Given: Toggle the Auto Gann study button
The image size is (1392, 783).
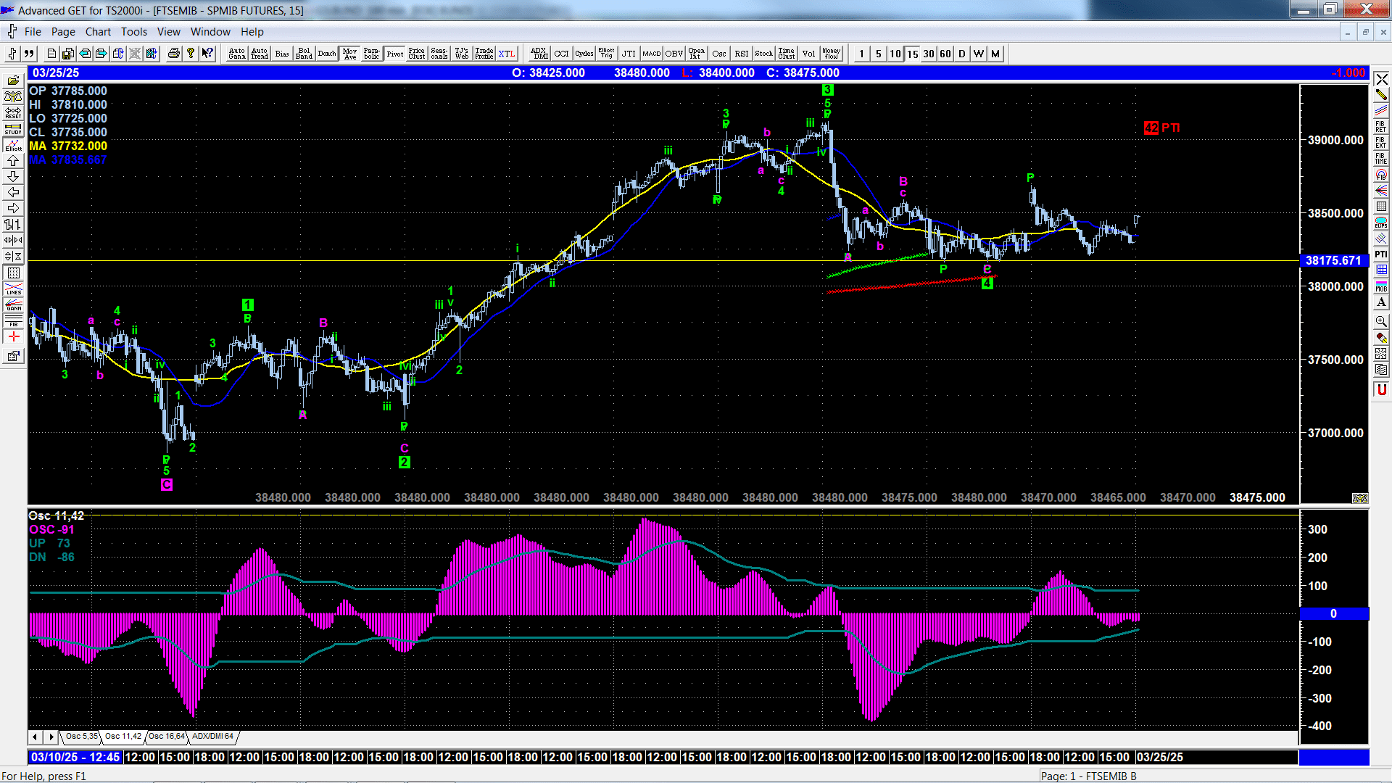Looking at the screenshot, I should click(237, 54).
